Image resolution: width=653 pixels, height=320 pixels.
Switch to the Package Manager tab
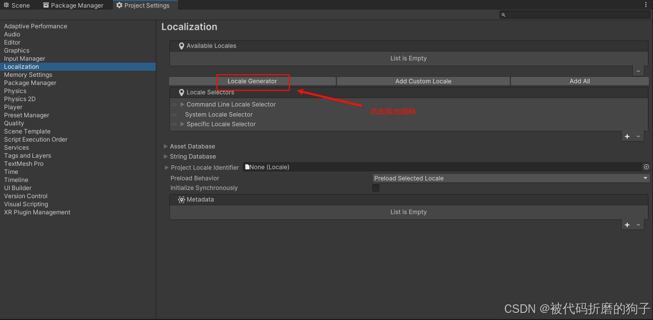(x=73, y=5)
